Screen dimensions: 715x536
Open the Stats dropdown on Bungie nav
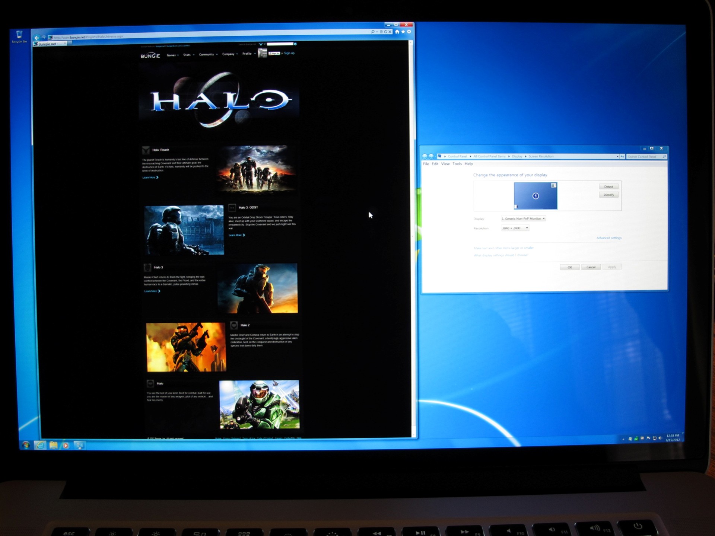pos(189,55)
